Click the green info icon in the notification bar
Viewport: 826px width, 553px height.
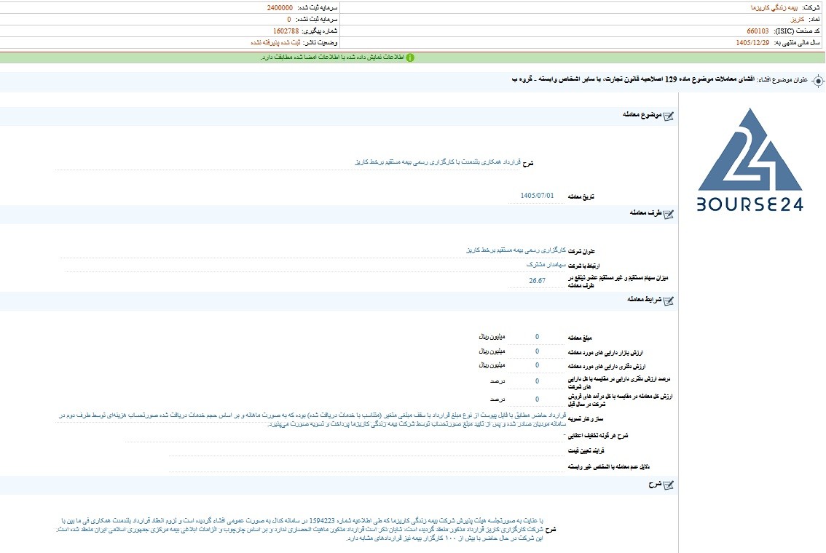410,57
